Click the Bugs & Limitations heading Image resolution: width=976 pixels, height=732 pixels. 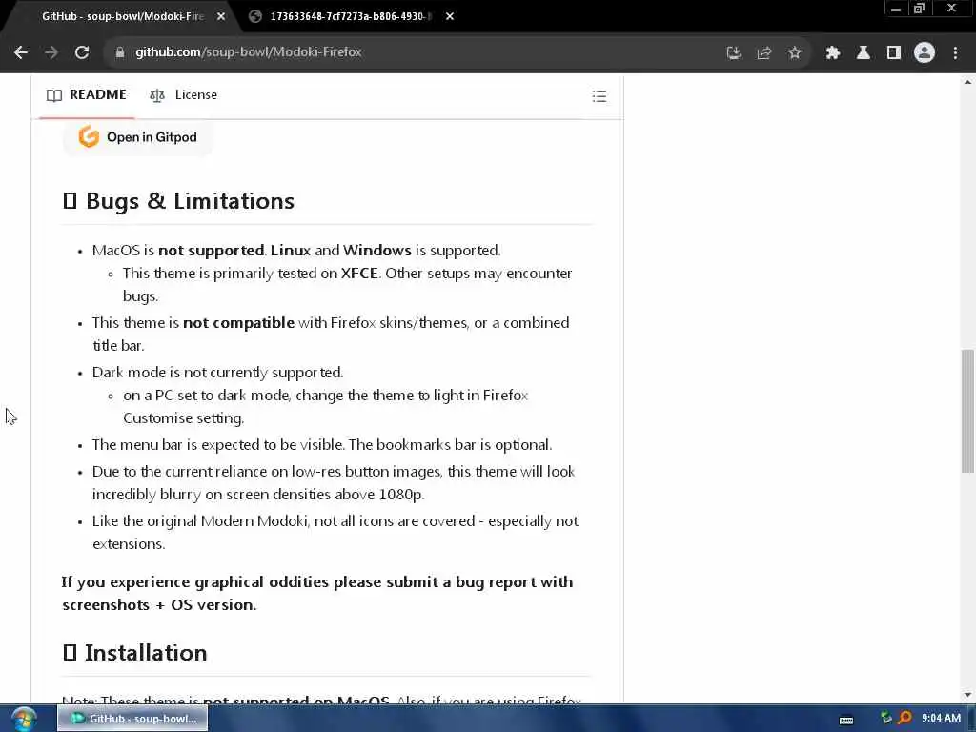coord(178,201)
